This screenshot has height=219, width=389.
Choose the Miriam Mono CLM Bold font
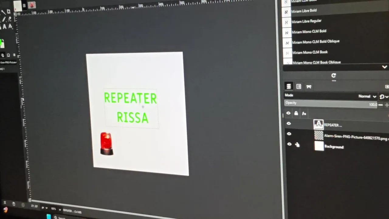coord(309,31)
